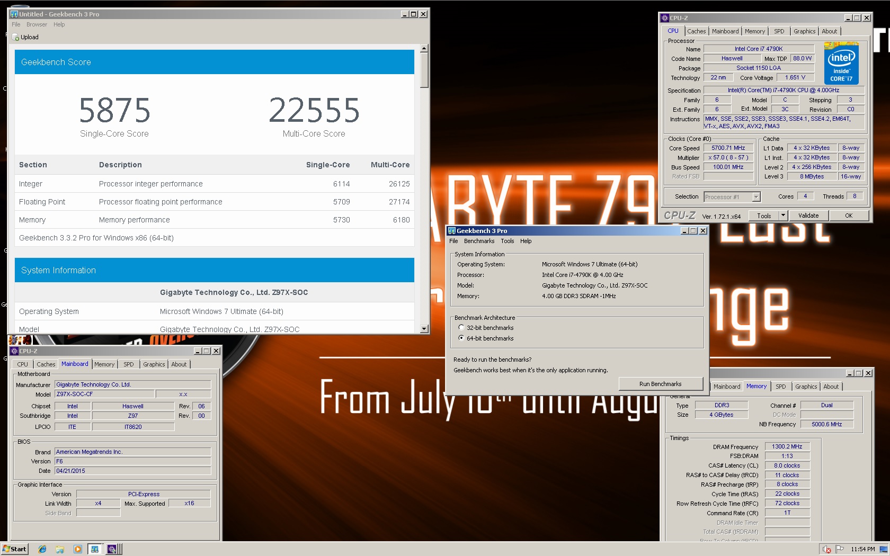Open About tab in bottom-left CPU-Z window

tap(179, 364)
